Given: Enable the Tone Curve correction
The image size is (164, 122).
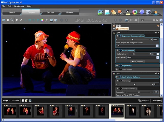Looking at the screenshot, I should [120, 69].
